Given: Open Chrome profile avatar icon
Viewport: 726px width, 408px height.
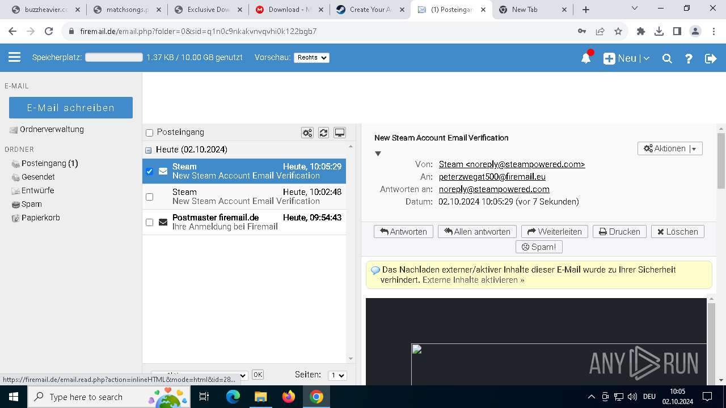Looking at the screenshot, I should (695, 32).
